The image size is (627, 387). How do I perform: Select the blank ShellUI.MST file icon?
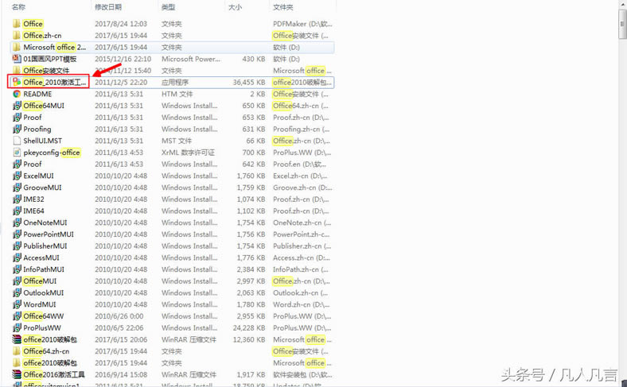coord(17,141)
